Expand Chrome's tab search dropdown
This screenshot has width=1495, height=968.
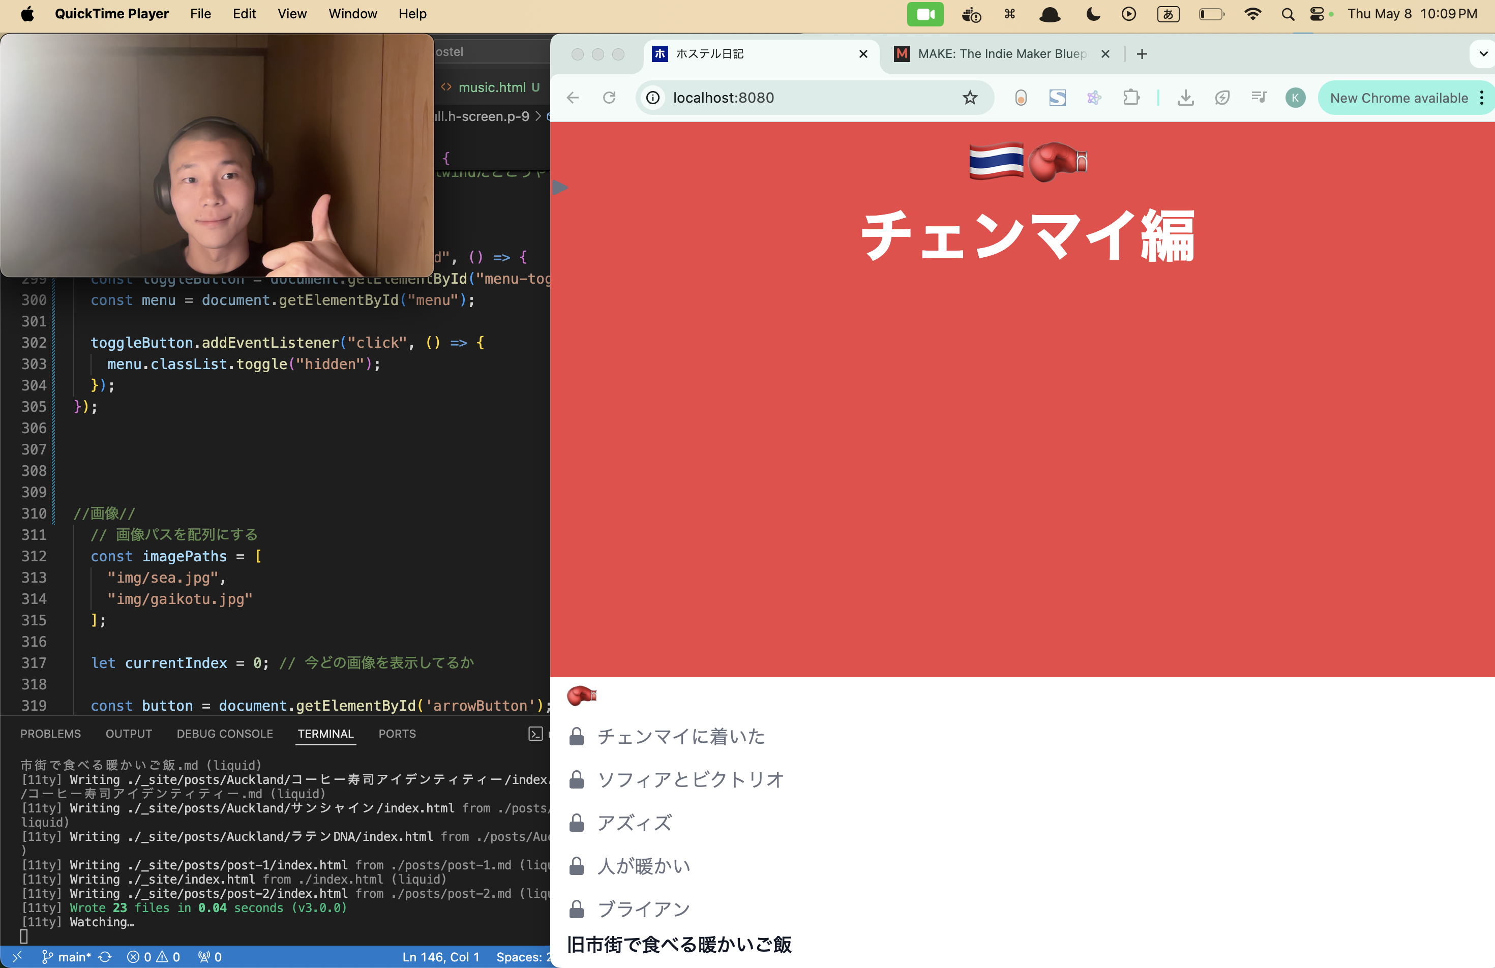pyautogui.click(x=1483, y=54)
